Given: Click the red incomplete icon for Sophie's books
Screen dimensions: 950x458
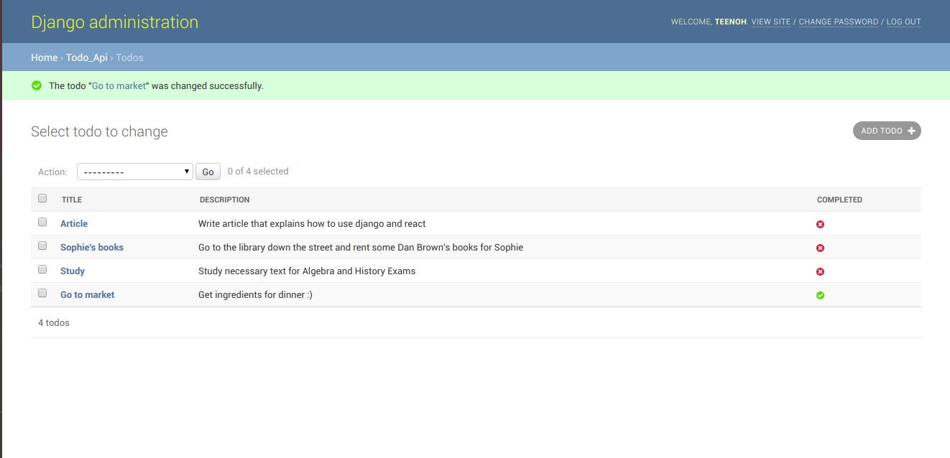Looking at the screenshot, I should click(x=820, y=247).
